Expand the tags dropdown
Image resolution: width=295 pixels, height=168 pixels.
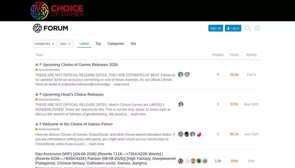(65, 44)
